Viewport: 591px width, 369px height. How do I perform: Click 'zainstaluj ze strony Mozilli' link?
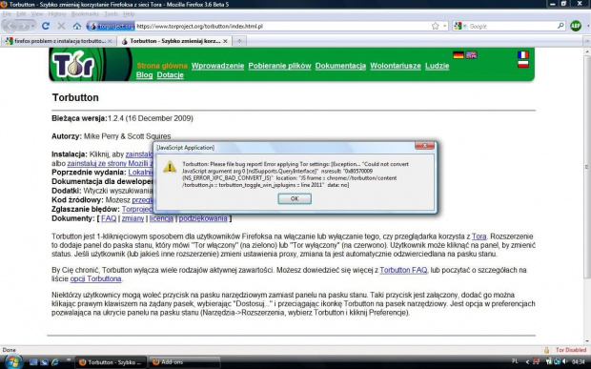pyautogui.click(x=110, y=163)
